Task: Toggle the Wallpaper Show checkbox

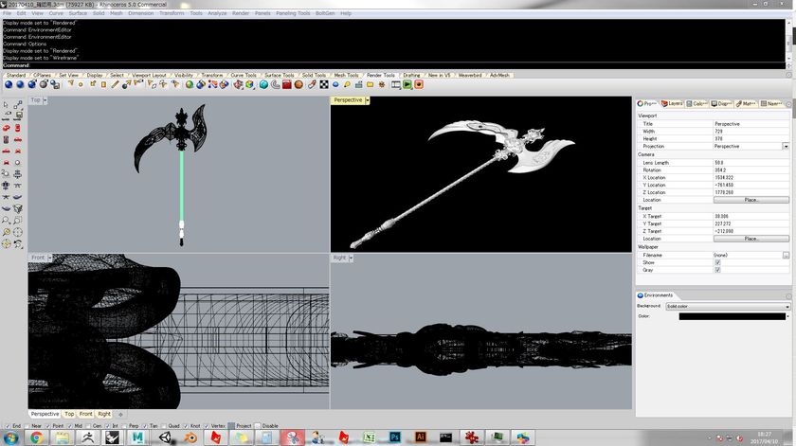Action: point(717,262)
